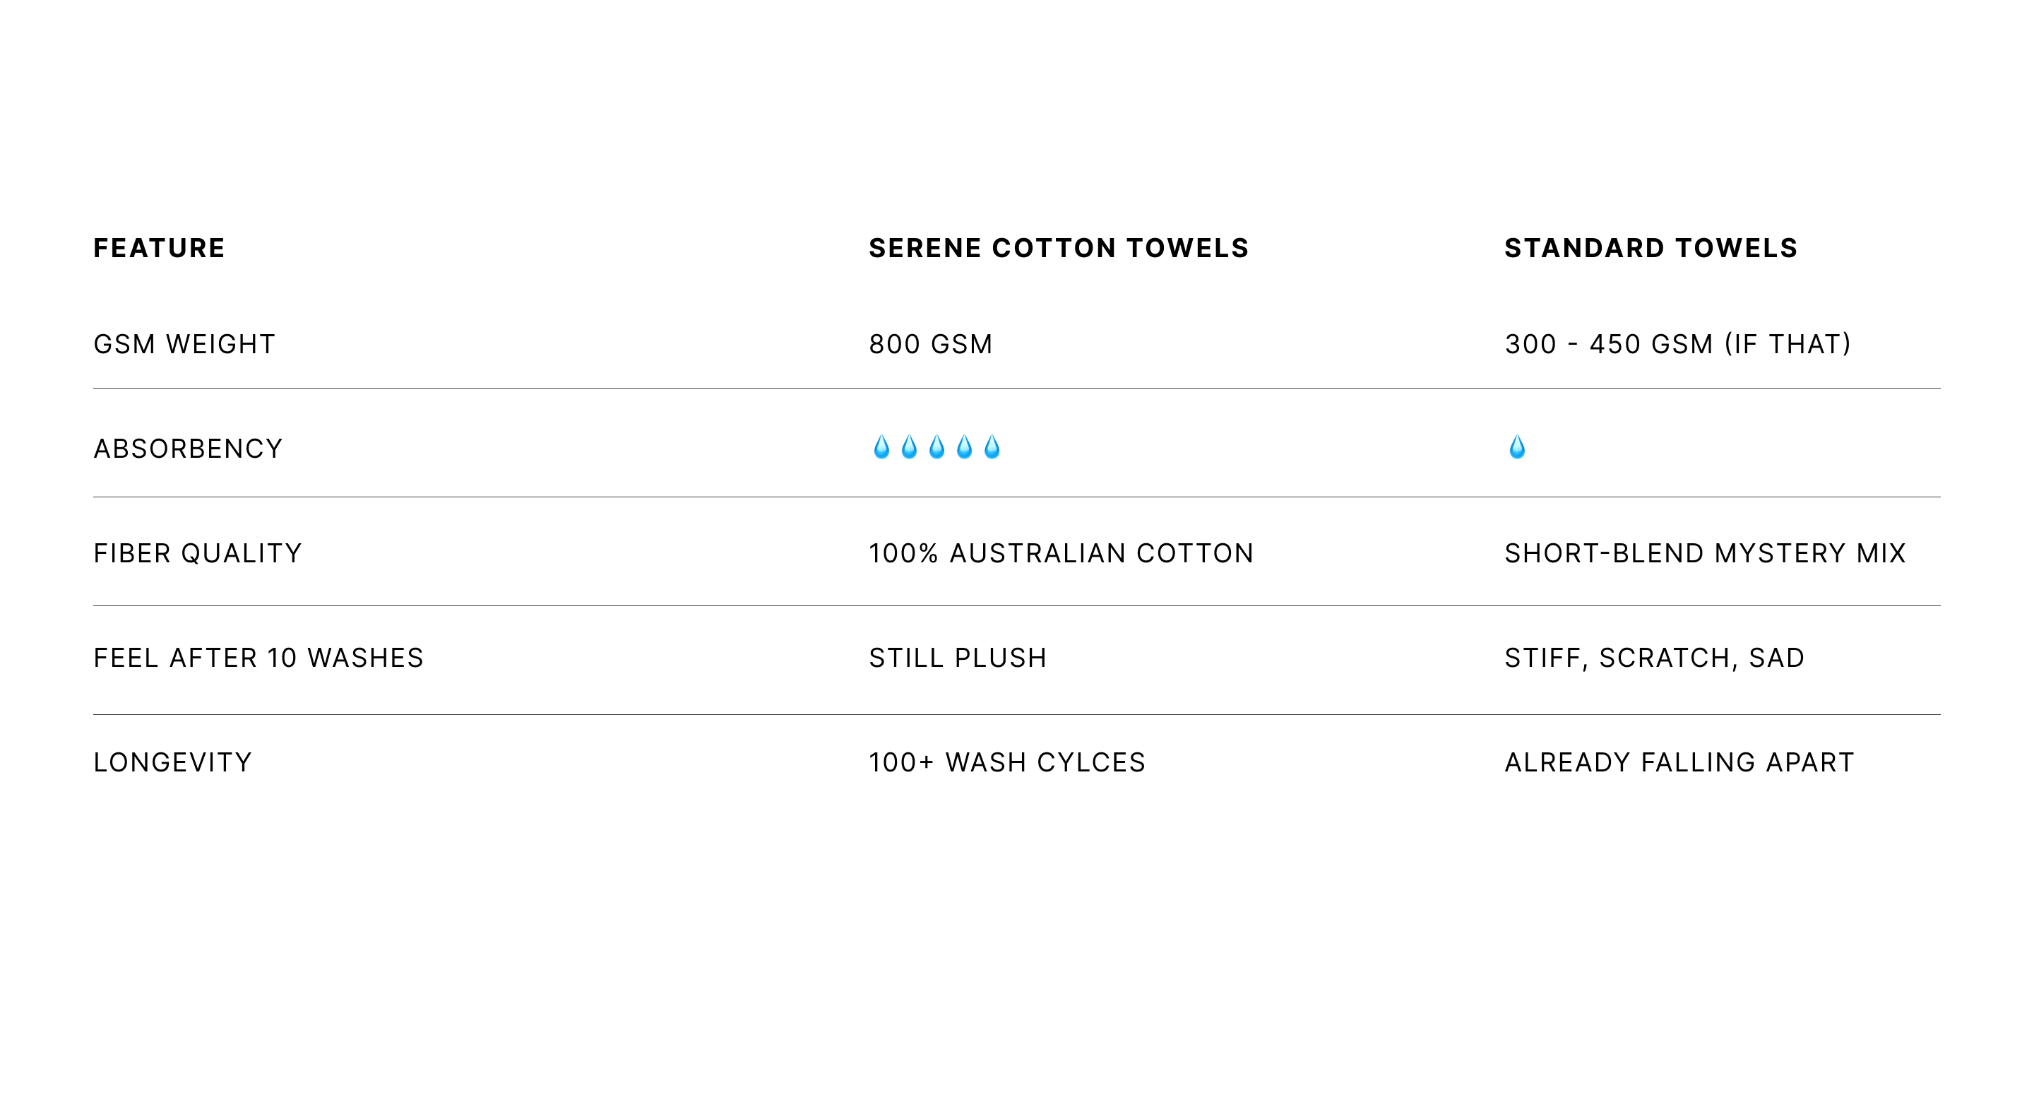The width and height of the screenshot is (2034, 1095).
Task: Click the STILL PLUSH cell
Action: point(958,658)
